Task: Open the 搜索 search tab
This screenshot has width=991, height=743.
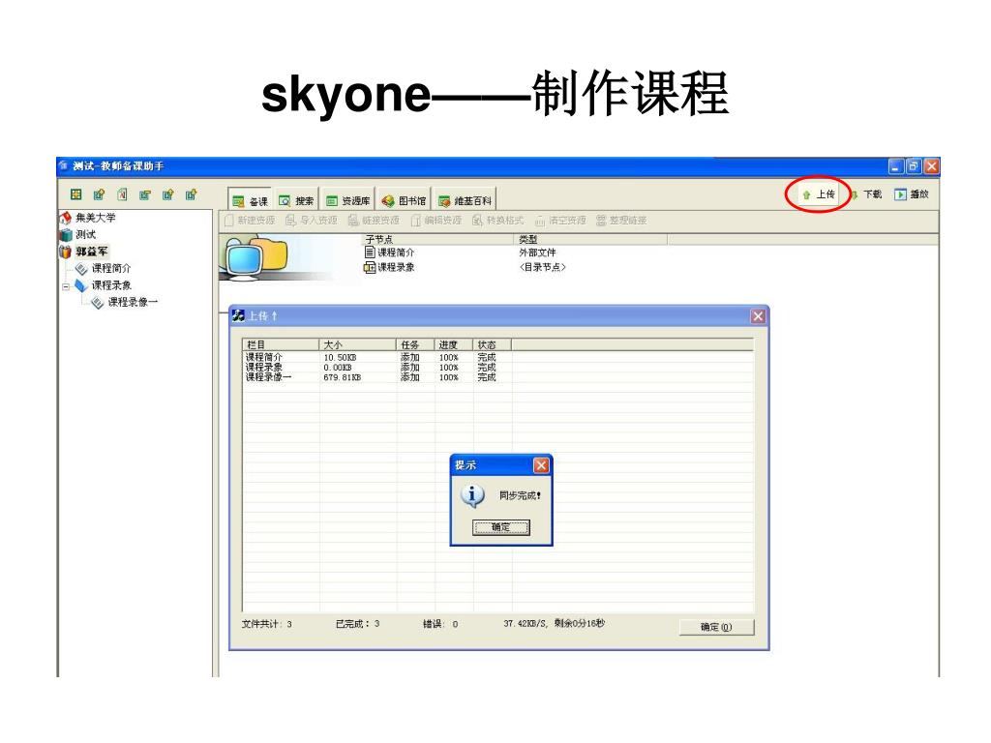Action: click(x=296, y=201)
